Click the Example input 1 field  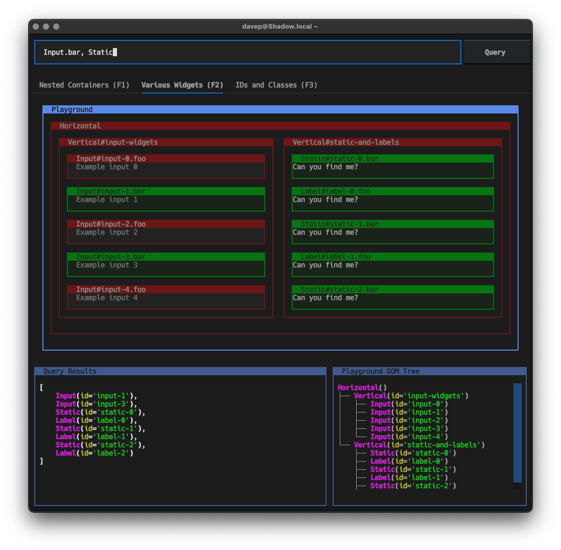[166, 200]
